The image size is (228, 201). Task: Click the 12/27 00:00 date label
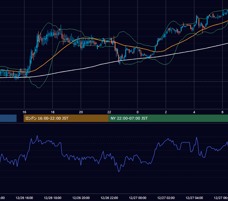click(137, 198)
